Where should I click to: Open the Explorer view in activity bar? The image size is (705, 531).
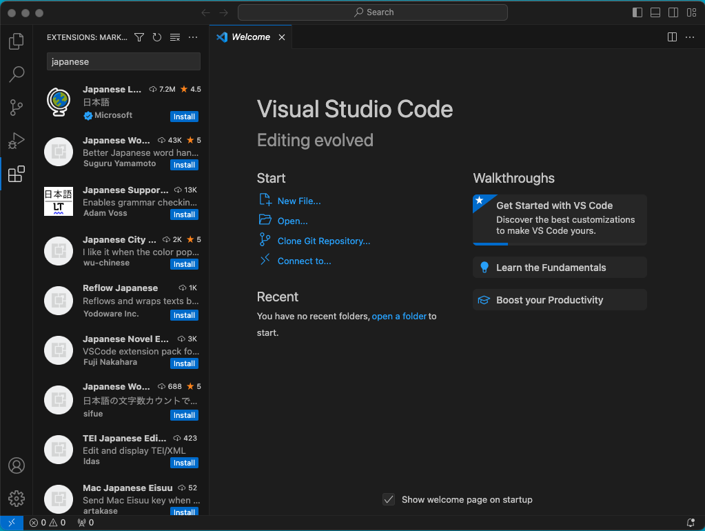click(17, 42)
